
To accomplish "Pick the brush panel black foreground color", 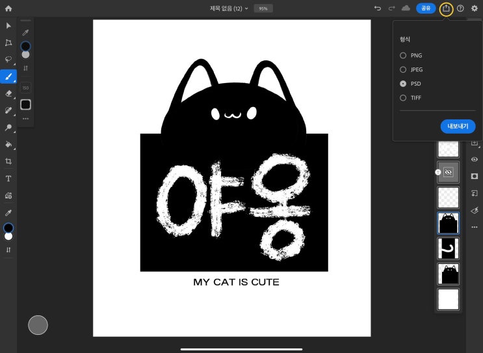I will [25, 46].
